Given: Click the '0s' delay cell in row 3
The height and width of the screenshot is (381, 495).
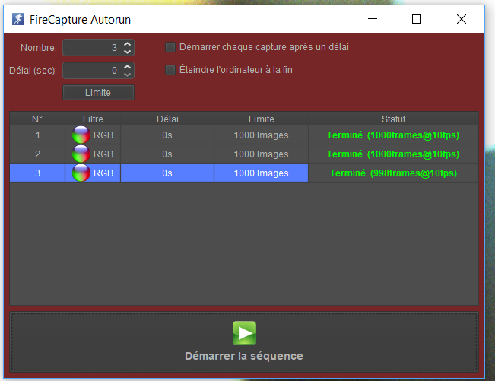Looking at the screenshot, I should pos(167,173).
